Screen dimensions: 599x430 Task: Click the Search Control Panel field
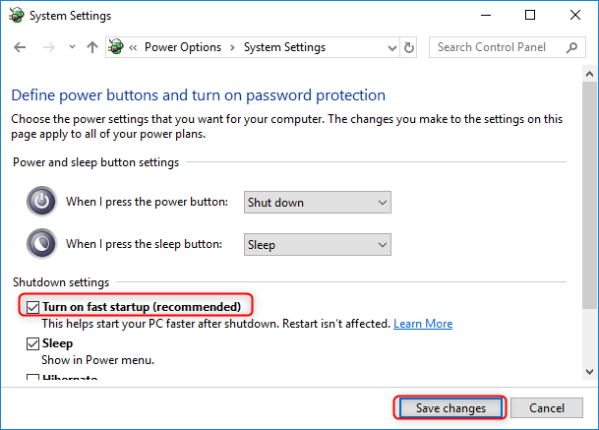coord(497,47)
